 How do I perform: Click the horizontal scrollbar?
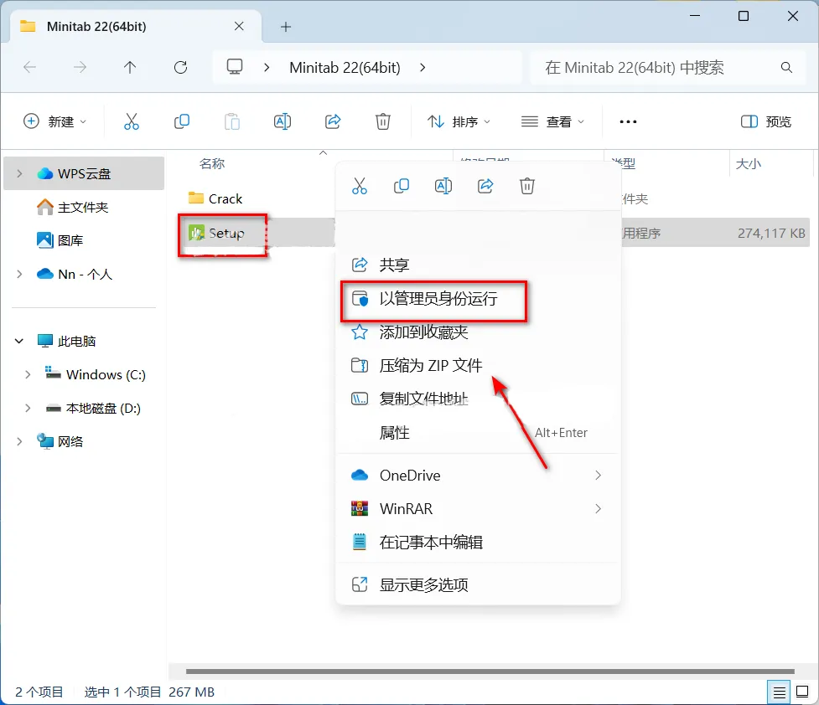click(x=490, y=672)
